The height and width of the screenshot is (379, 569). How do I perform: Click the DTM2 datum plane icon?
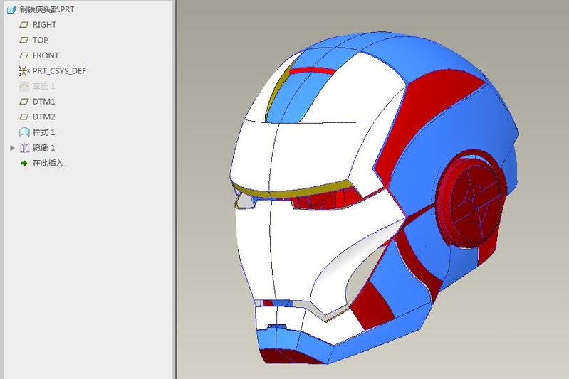pyautogui.click(x=24, y=117)
